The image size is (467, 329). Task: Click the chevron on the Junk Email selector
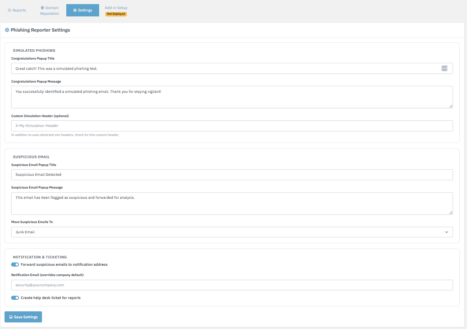point(446,232)
